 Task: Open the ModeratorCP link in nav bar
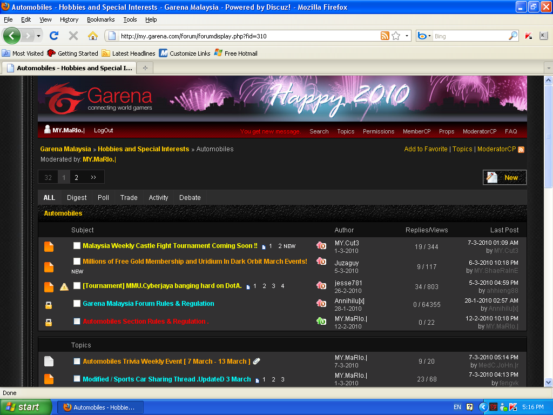[480, 131]
